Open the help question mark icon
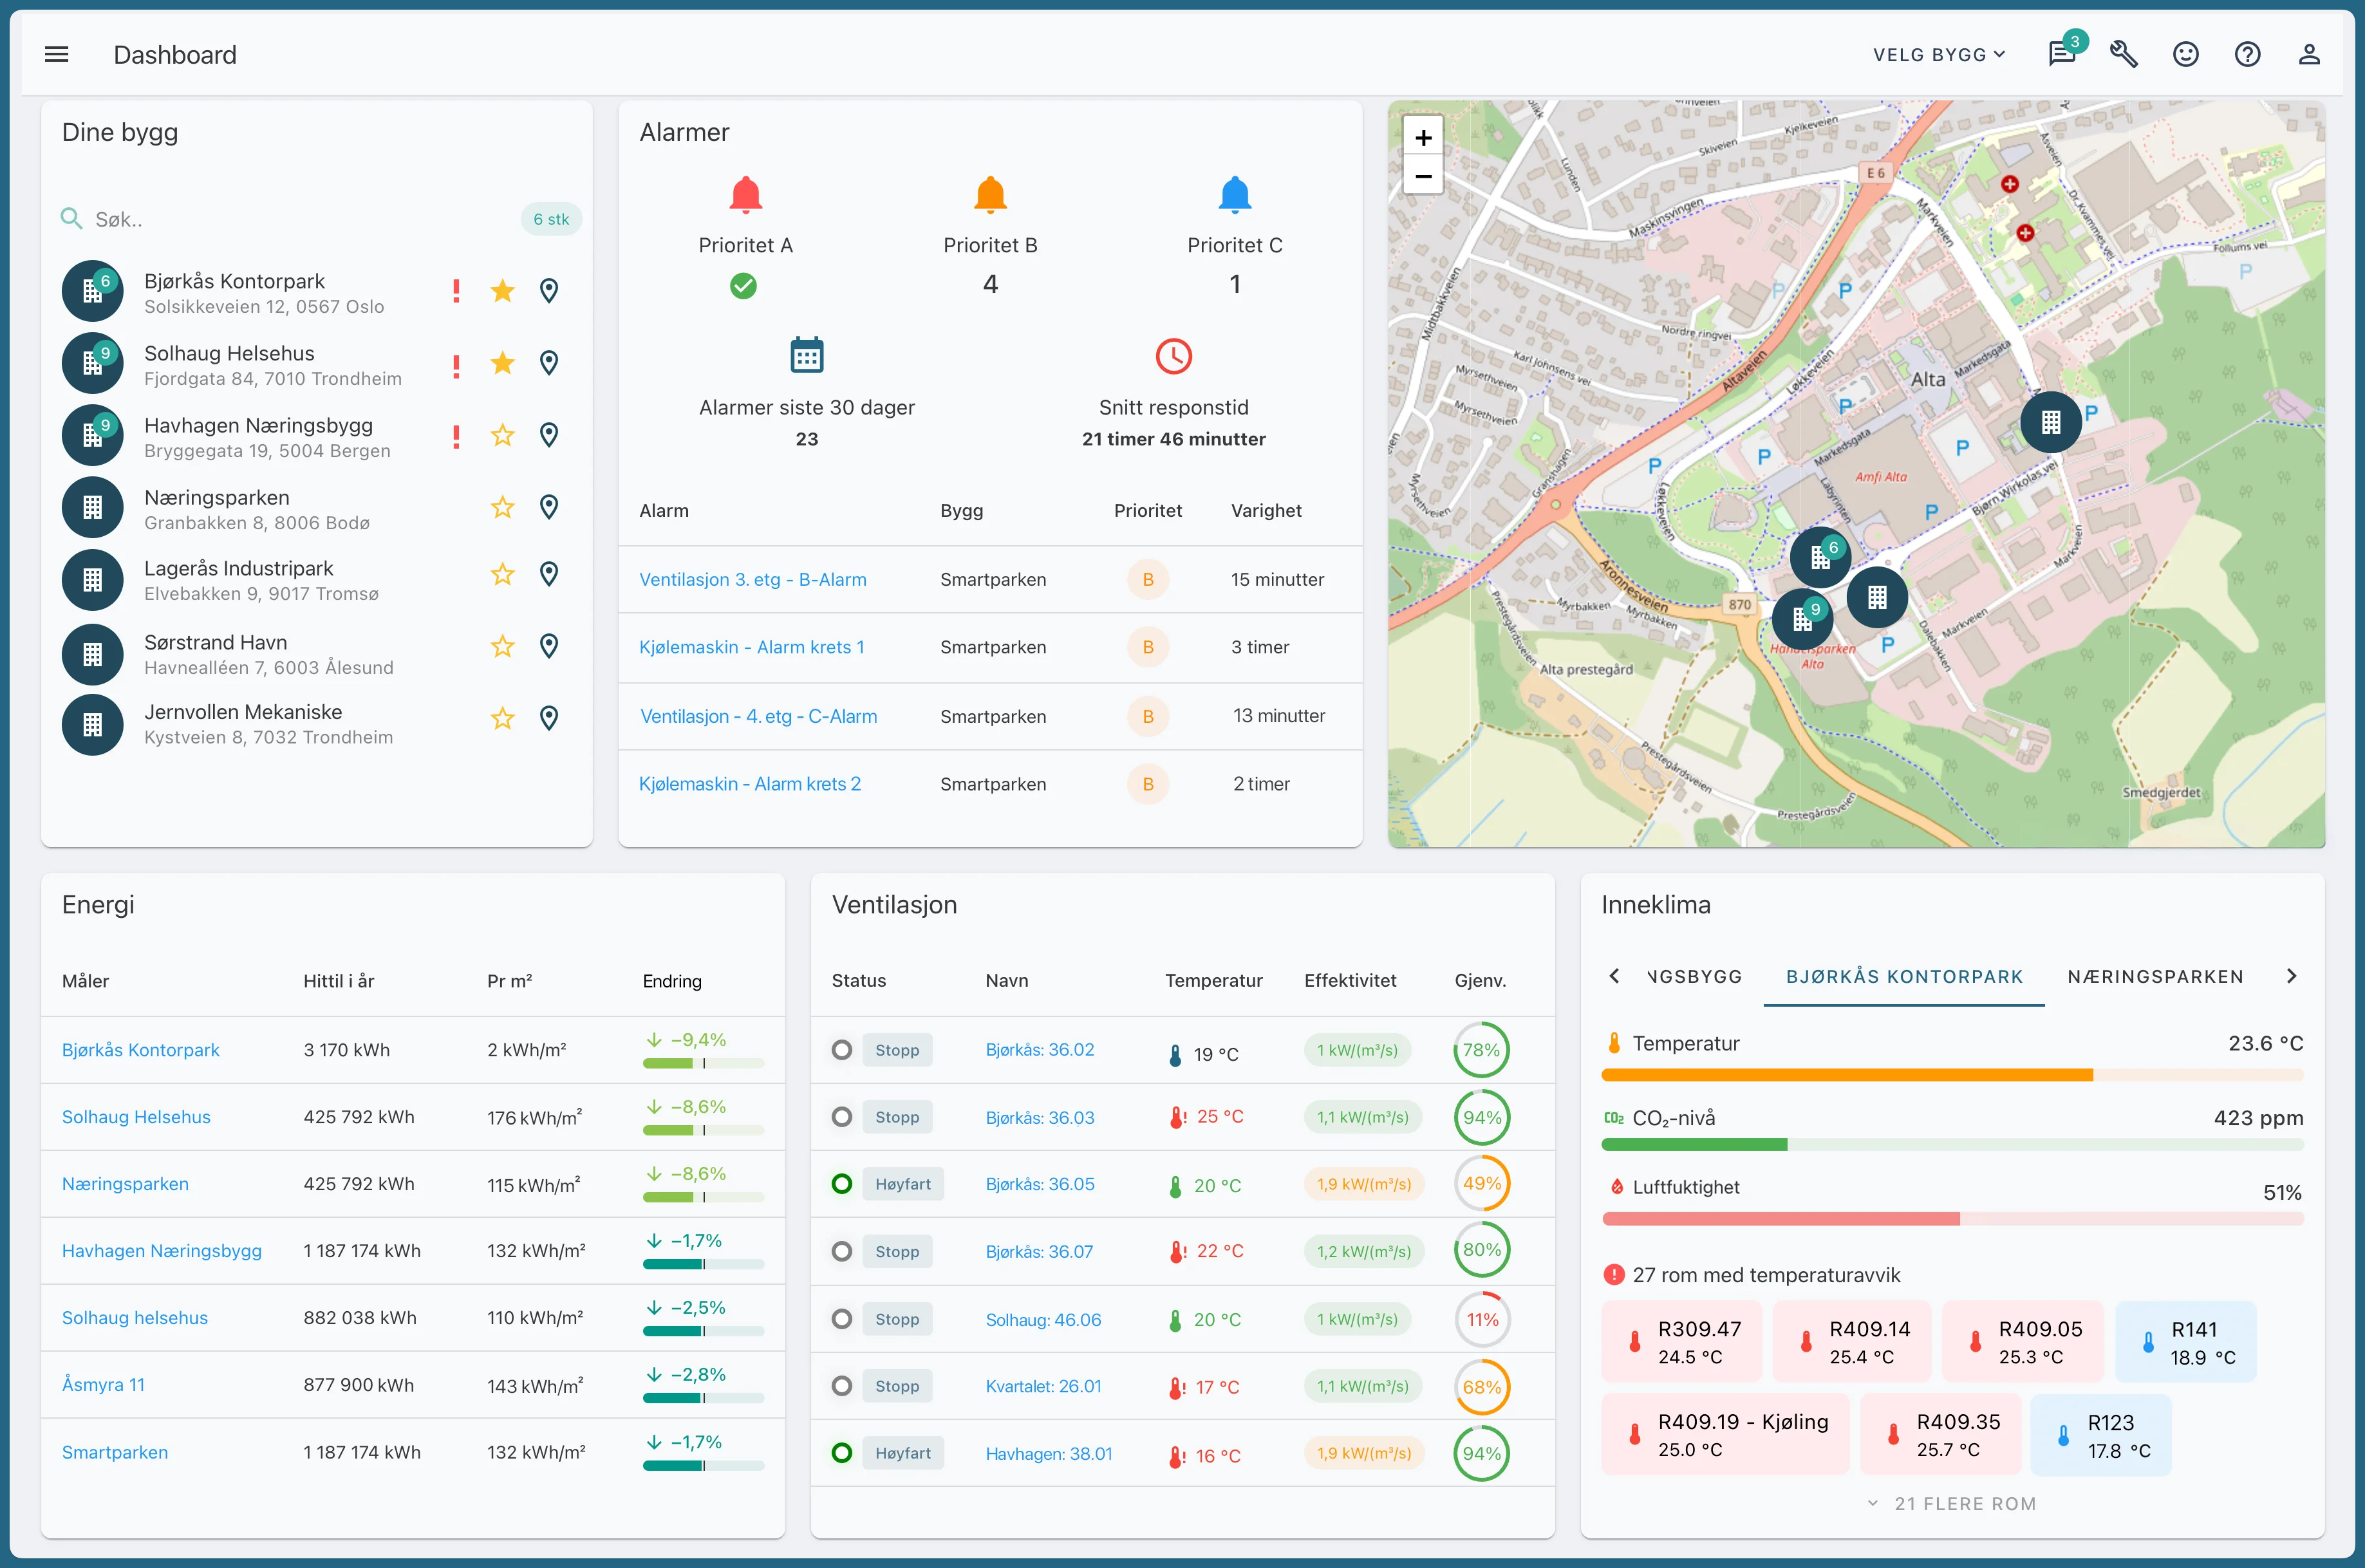Viewport: 2365px width, 1568px height. click(2247, 54)
